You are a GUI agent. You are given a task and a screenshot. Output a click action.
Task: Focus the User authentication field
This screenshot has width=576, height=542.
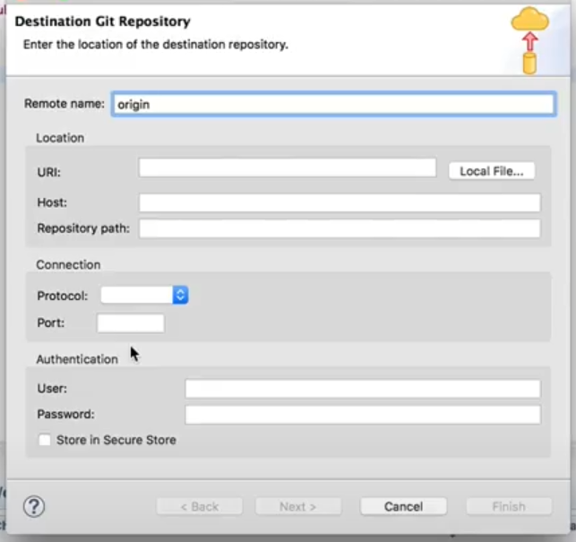(363, 389)
